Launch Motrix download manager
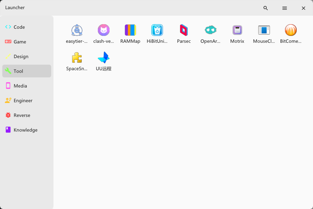The width and height of the screenshot is (313, 209). pos(237,30)
